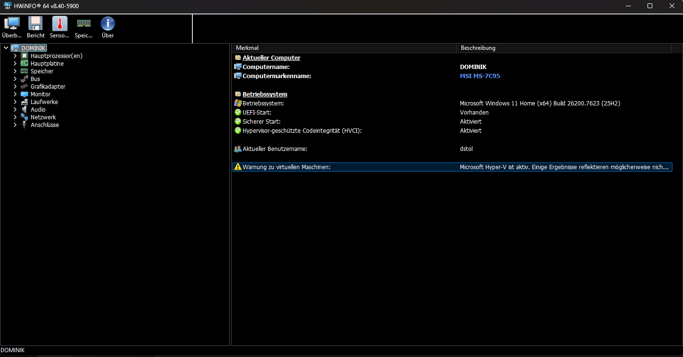
Task: Click the green check beside UEFI-Start
Action: [x=238, y=112]
